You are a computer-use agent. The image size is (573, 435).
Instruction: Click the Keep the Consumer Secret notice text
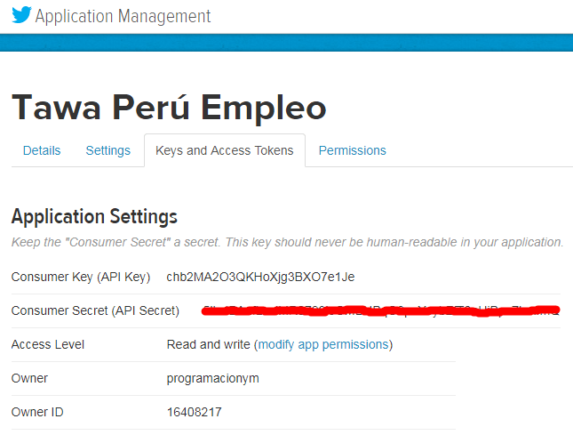click(x=287, y=242)
